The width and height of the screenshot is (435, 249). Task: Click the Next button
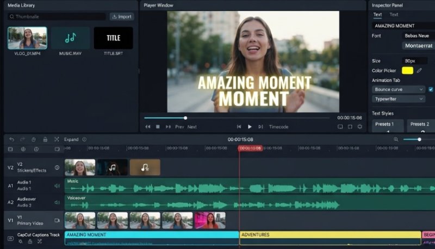tap(192, 127)
